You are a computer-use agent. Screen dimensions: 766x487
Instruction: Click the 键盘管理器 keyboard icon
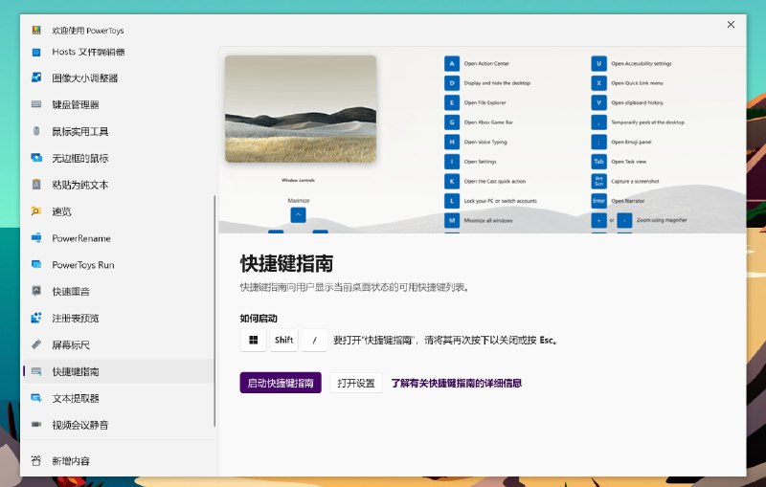coord(36,104)
